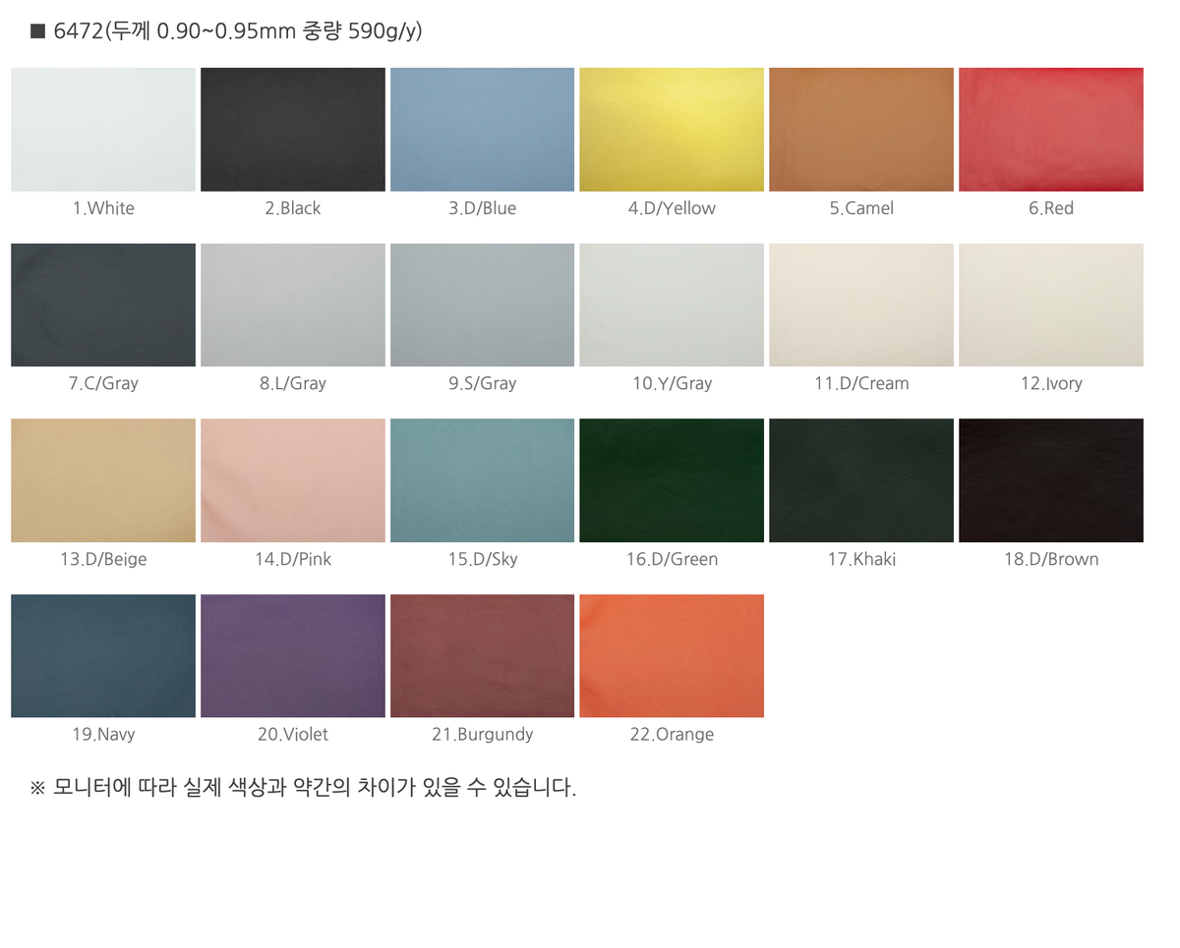Image resolution: width=1180 pixels, height=948 pixels.
Task: Click the '12.Ivory' label text
Action: 1051,383
